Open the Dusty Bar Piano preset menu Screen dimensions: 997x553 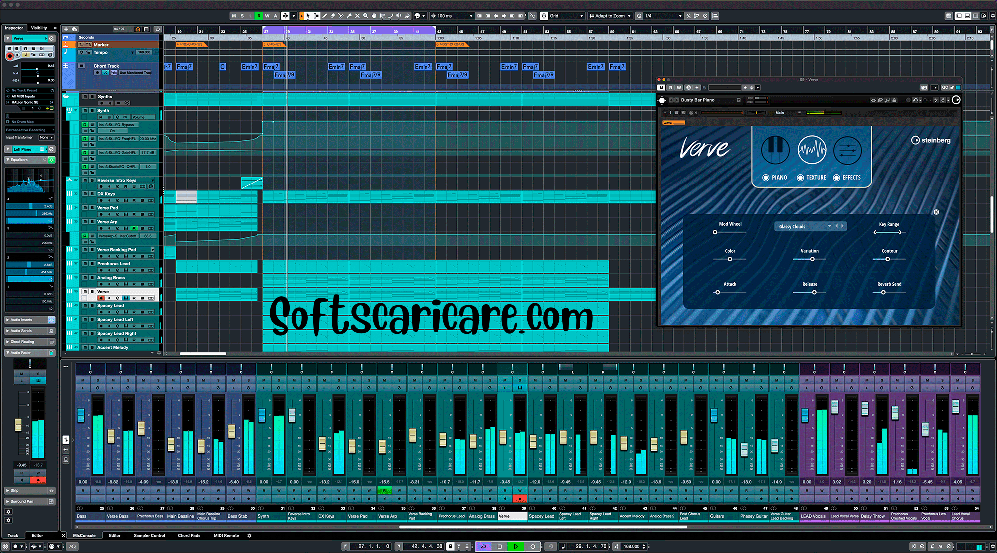tap(738, 100)
